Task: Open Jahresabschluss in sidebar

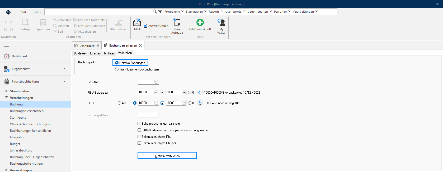Action: [21, 150]
